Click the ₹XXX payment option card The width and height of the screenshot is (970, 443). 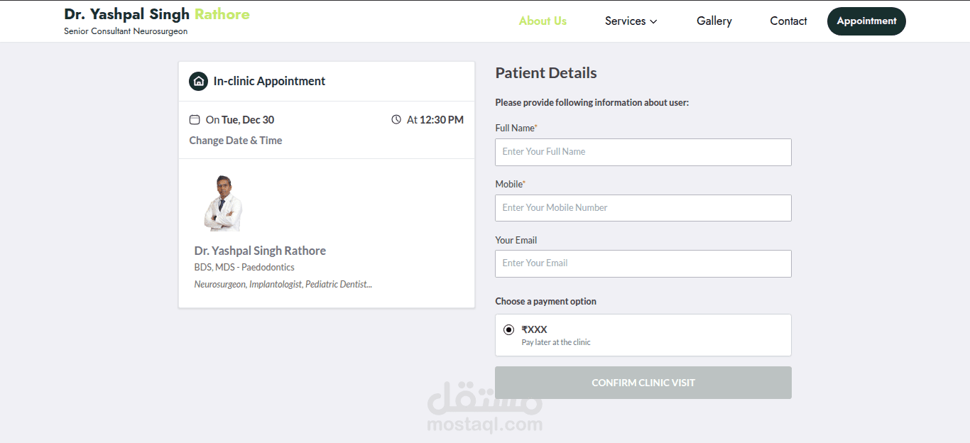(643, 335)
